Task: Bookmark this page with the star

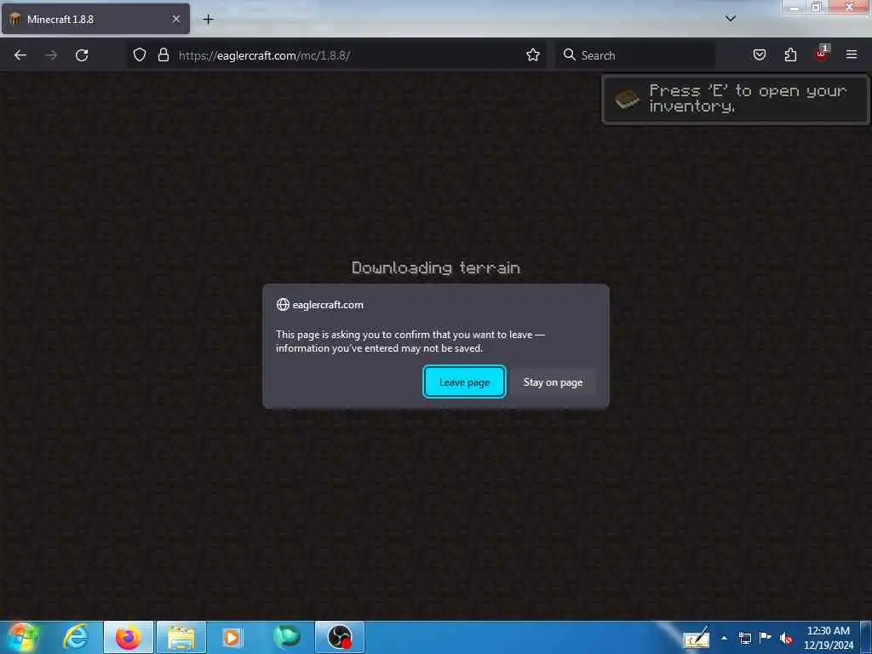Action: (533, 55)
